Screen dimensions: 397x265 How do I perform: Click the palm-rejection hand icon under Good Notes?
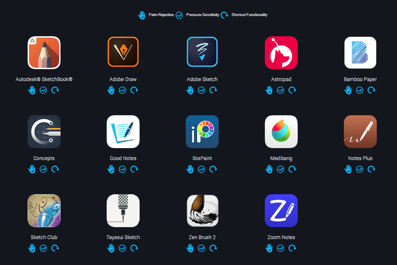tap(111, 169)
